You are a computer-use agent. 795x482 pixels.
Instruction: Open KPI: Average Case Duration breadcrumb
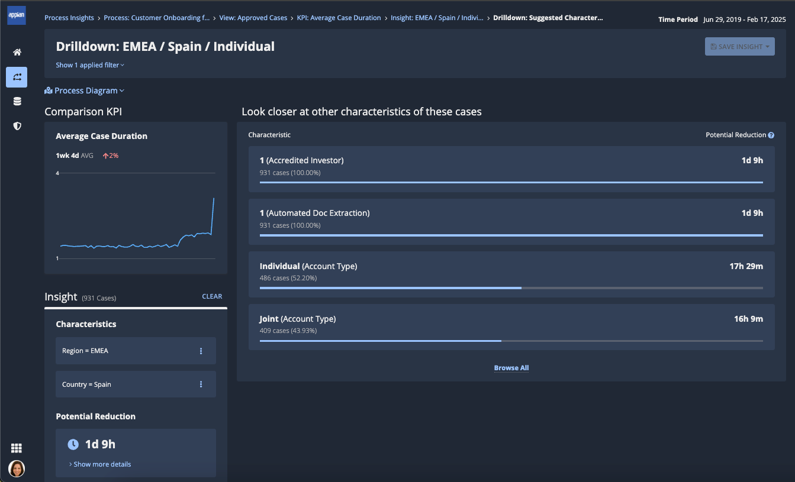point(339,18)
